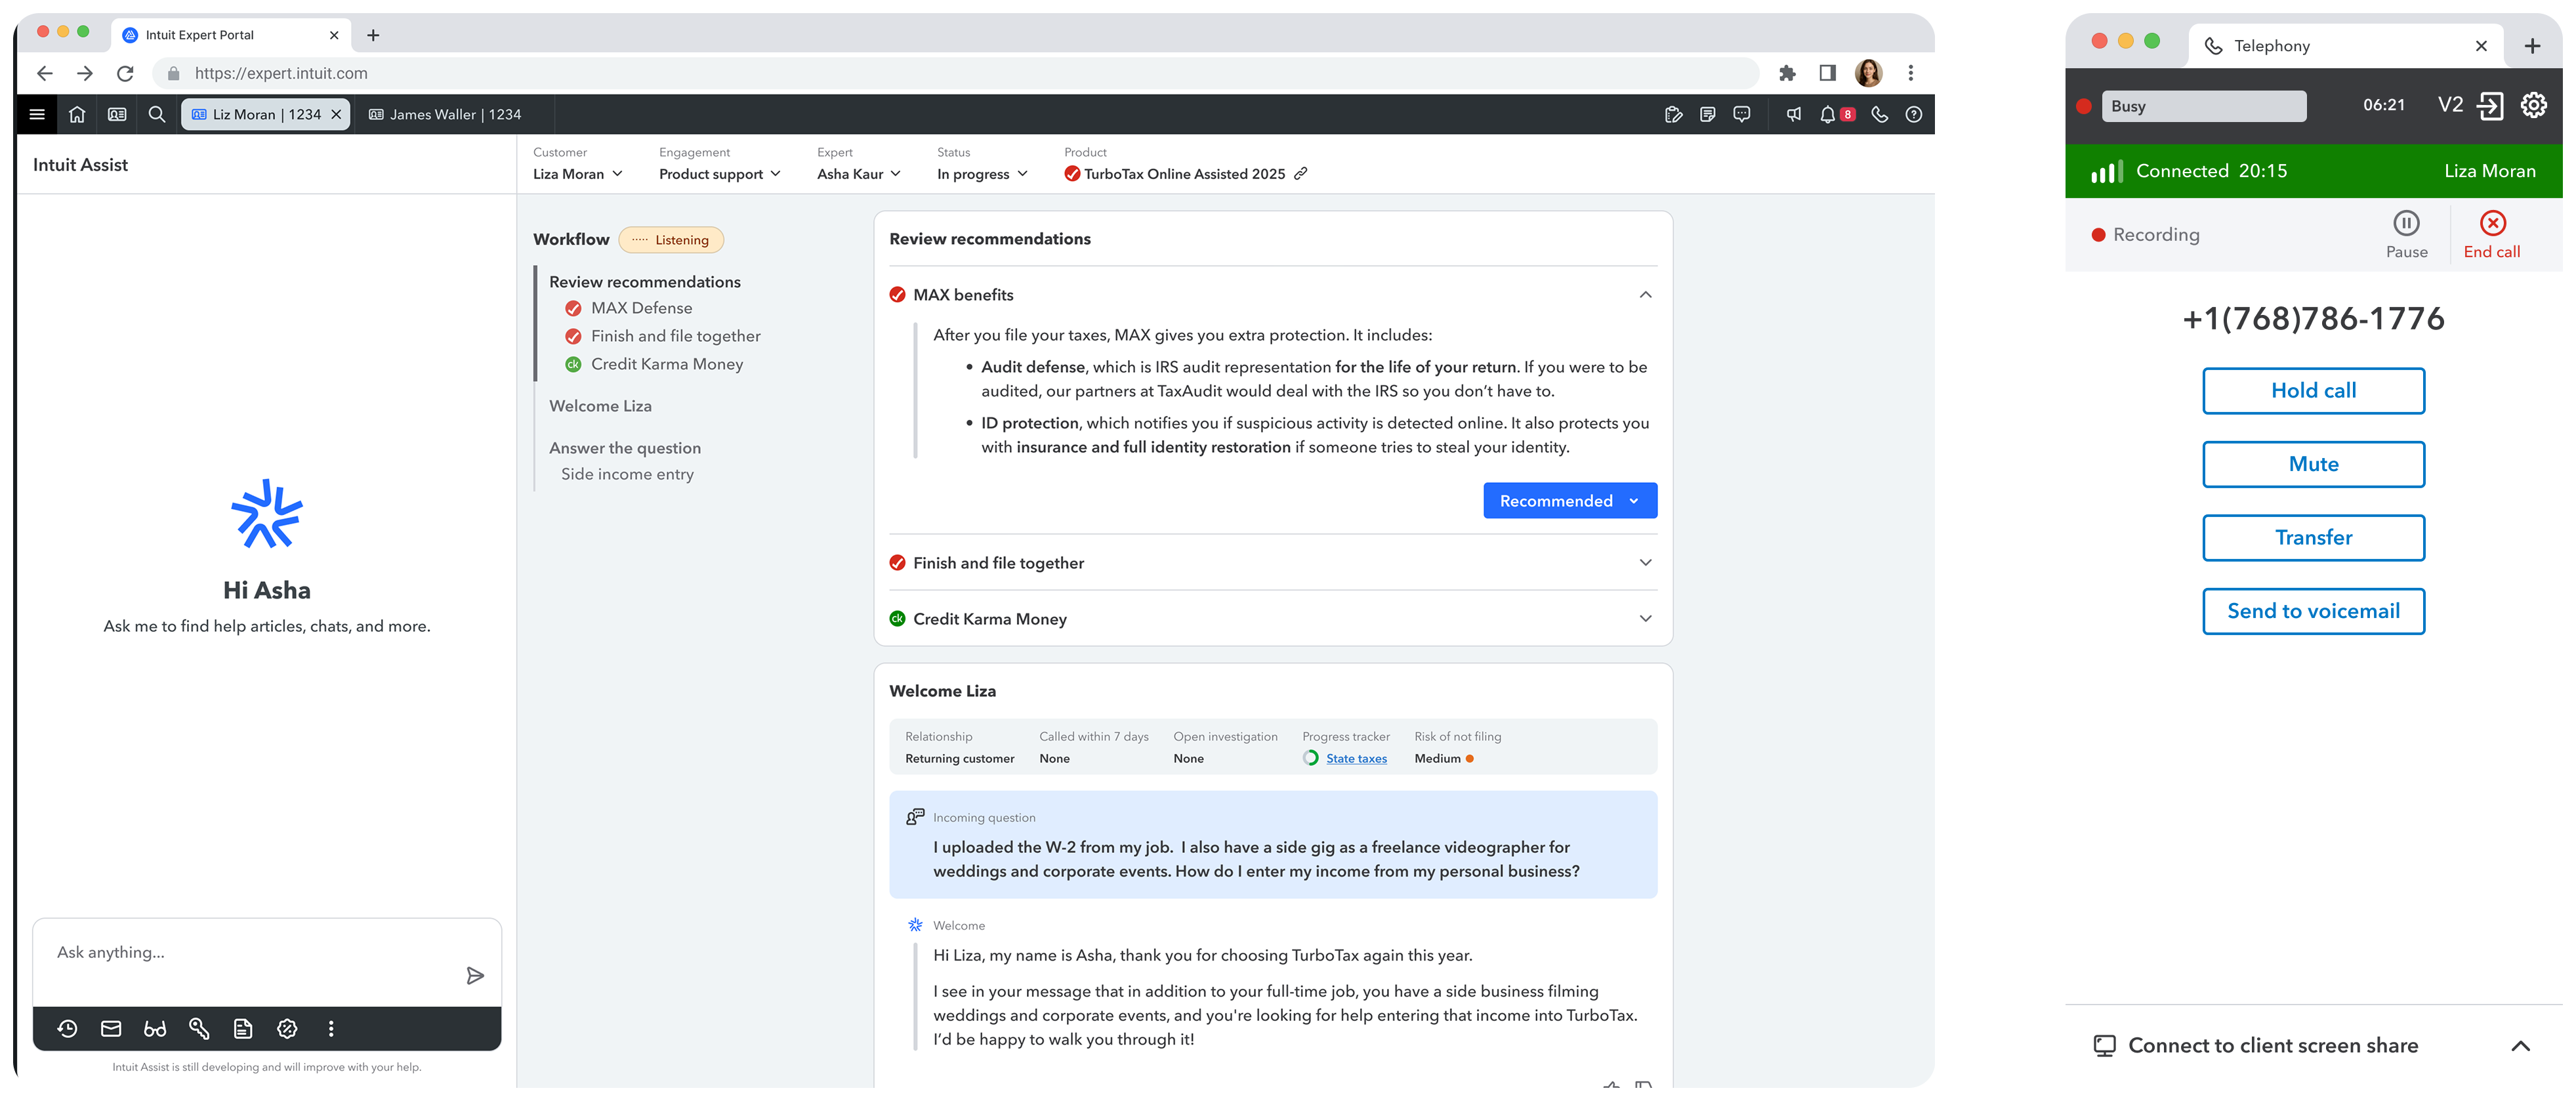Click the percent discount badge icon
Viewport: 2576px width, 1101px height.
(x=287, y=1028)
